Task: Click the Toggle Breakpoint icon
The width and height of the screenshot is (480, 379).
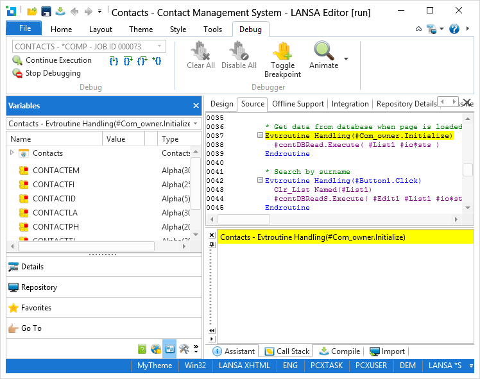Action: (x=282, y=51)
